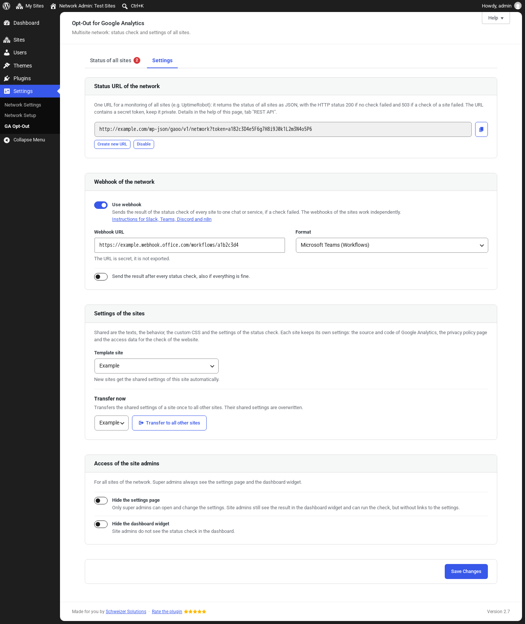The width and height of the screenshot is (525, 624).
Task: Click the Settings sliders icon in sidebar
Action: tap(7, 91)
